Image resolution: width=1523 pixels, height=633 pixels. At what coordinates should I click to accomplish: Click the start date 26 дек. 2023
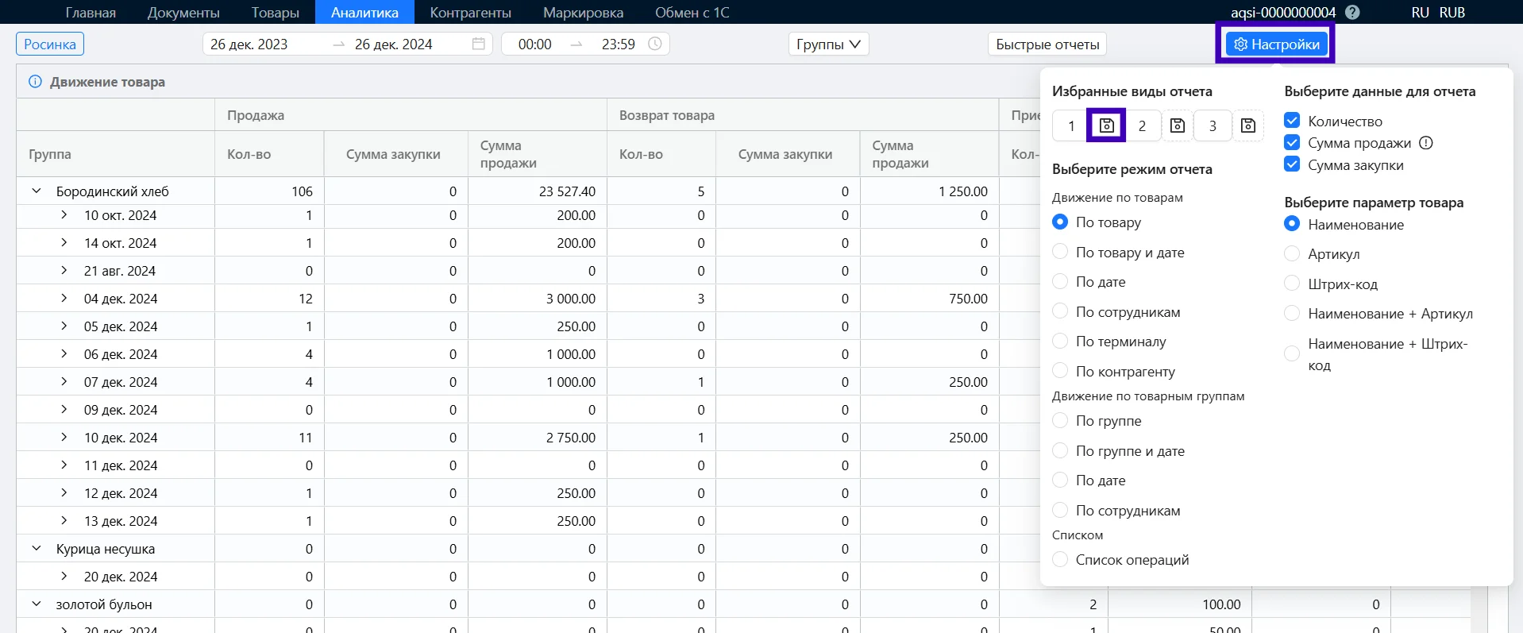tap(249, 44)
